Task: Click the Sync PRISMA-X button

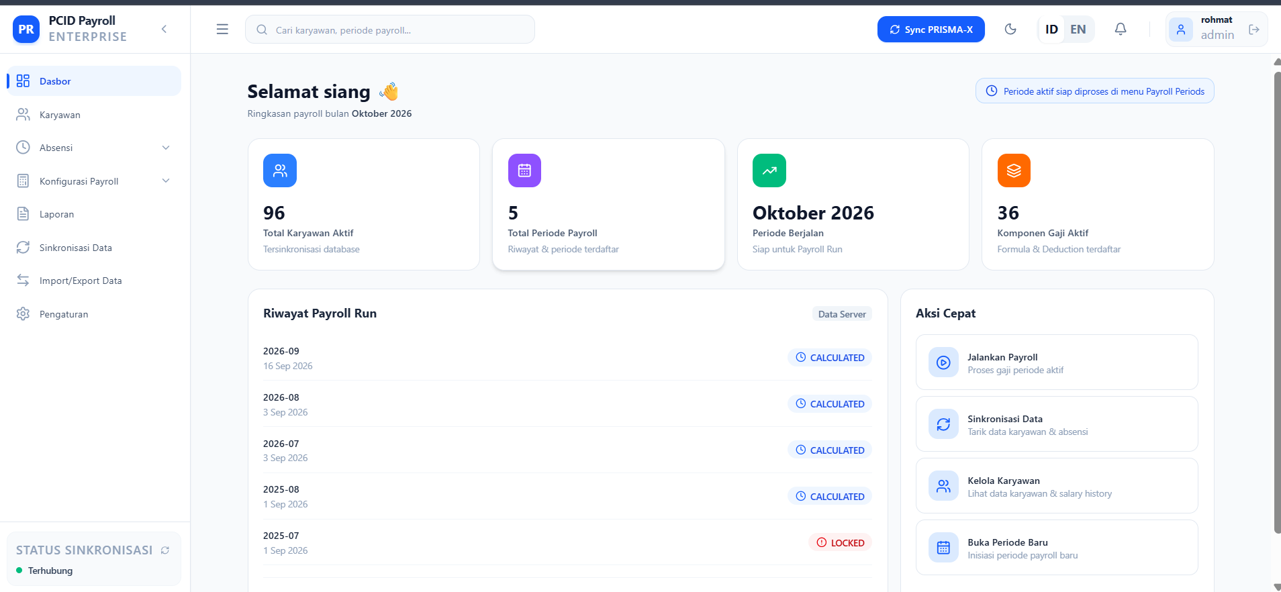Action: point(931,30)
